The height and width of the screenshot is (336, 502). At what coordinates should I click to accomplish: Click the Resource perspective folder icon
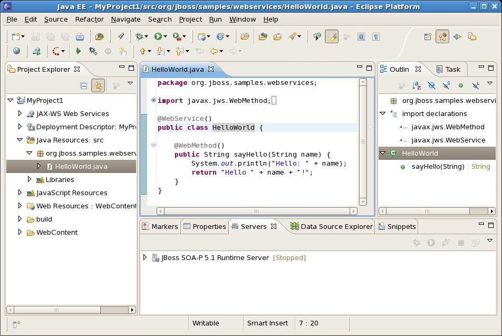[x=472, y=36]
